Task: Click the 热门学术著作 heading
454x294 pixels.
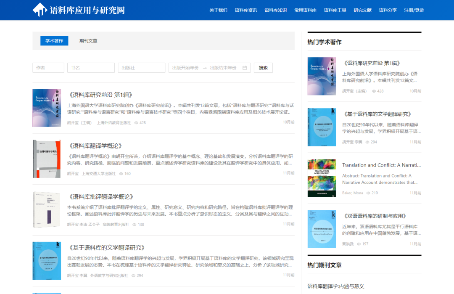Action: point(325,42)
